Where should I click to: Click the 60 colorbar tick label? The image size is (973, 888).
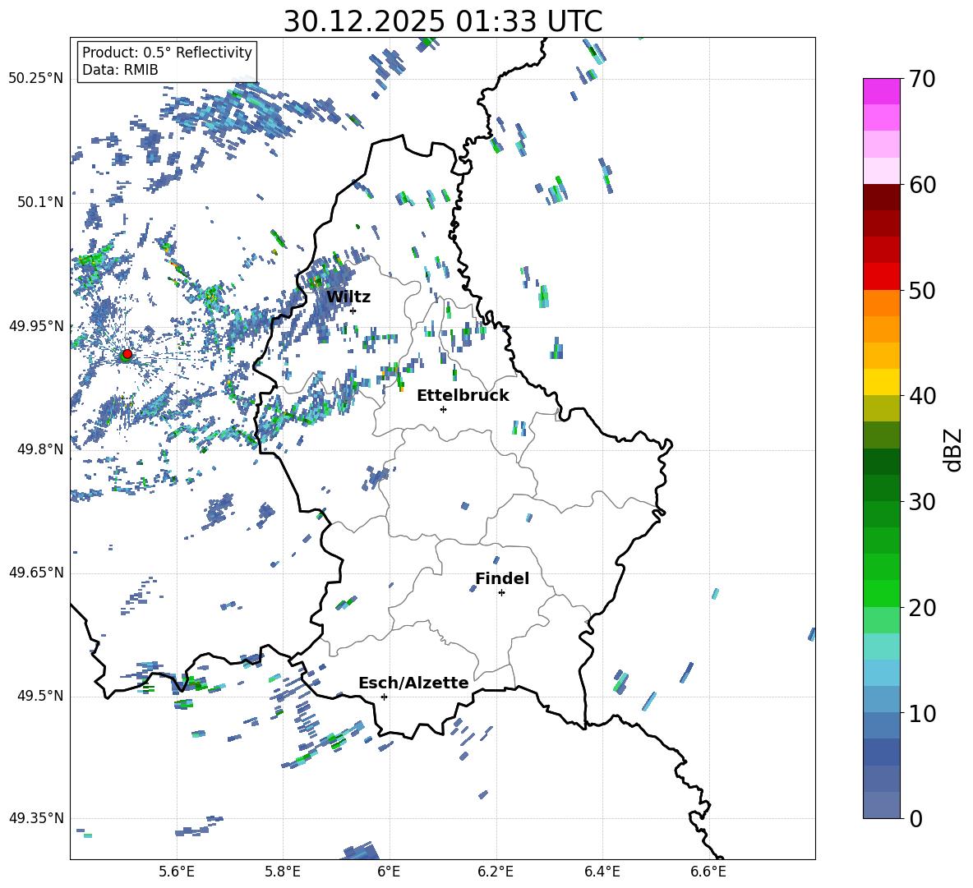(x=922, y=185)
